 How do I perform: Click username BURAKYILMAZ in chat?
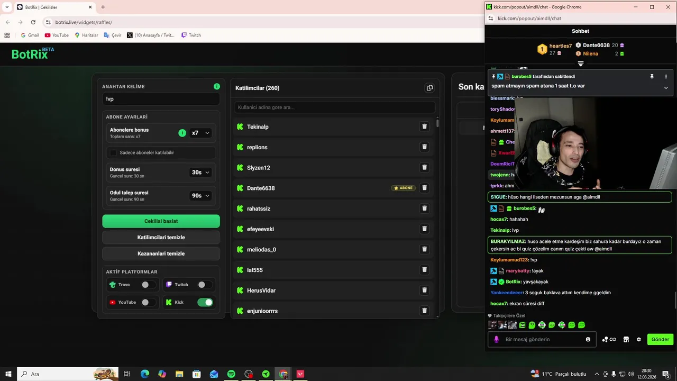coord(508,241)
